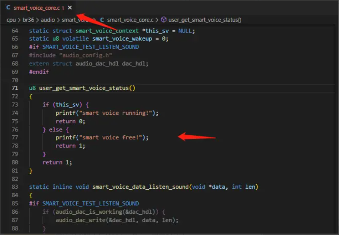Click the int len parameter on line 83
The image size is (339, 235).
[243, 187]
